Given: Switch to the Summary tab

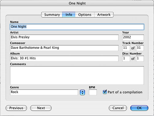Looking at the screenshot, I should click(x=52, y=15).
